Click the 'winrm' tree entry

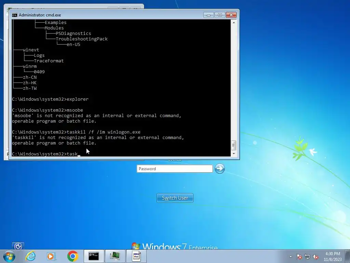click(x=30, y=66)
